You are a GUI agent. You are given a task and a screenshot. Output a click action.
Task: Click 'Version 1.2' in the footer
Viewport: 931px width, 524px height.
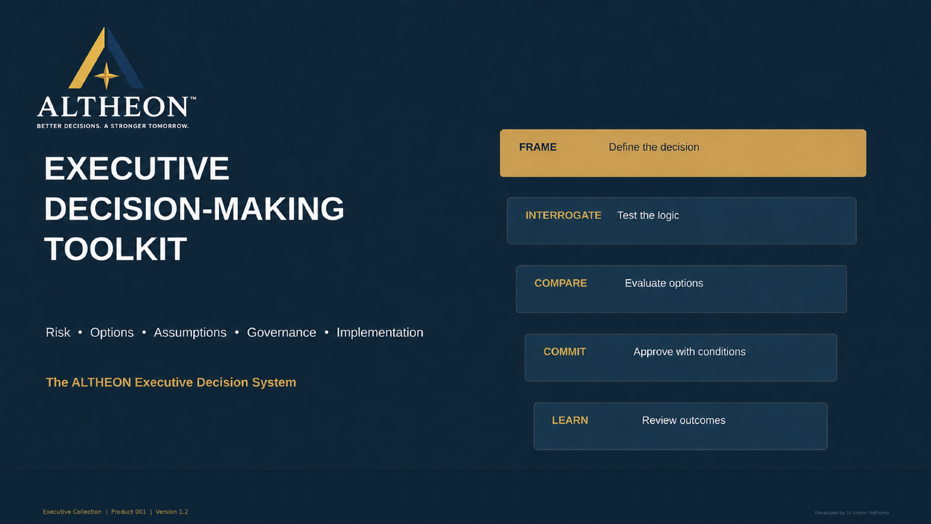[x=172, y=512]
